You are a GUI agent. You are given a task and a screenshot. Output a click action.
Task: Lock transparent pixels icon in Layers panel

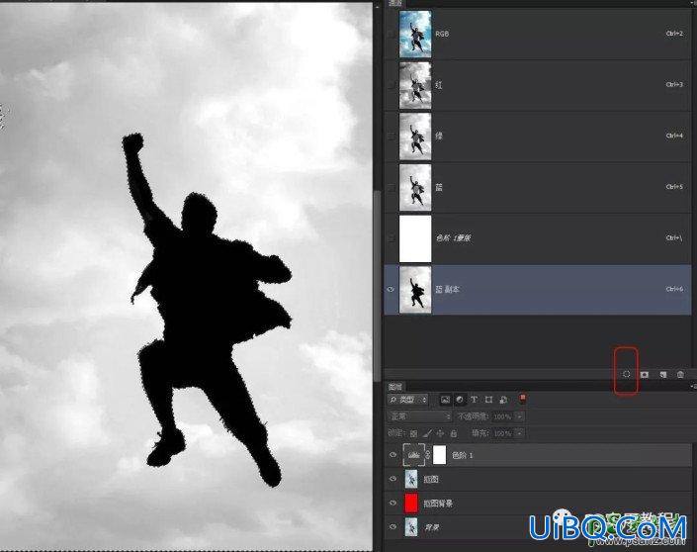tap(413, 432)
